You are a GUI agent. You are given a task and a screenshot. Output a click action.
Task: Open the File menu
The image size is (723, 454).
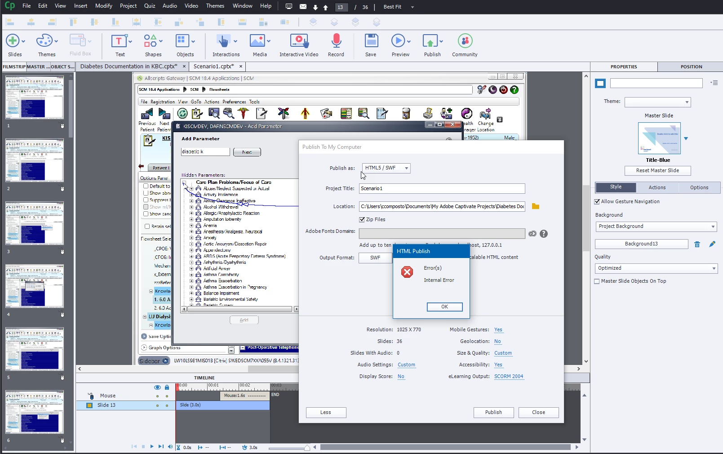(x=27, y=6)
